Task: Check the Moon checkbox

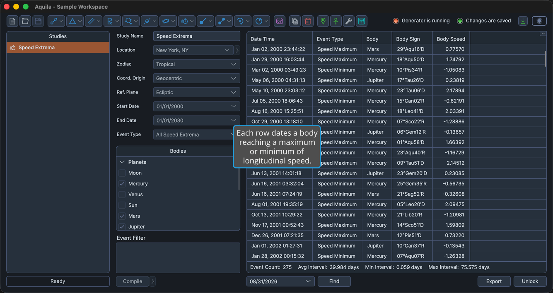Action: [x=122, y=173]
